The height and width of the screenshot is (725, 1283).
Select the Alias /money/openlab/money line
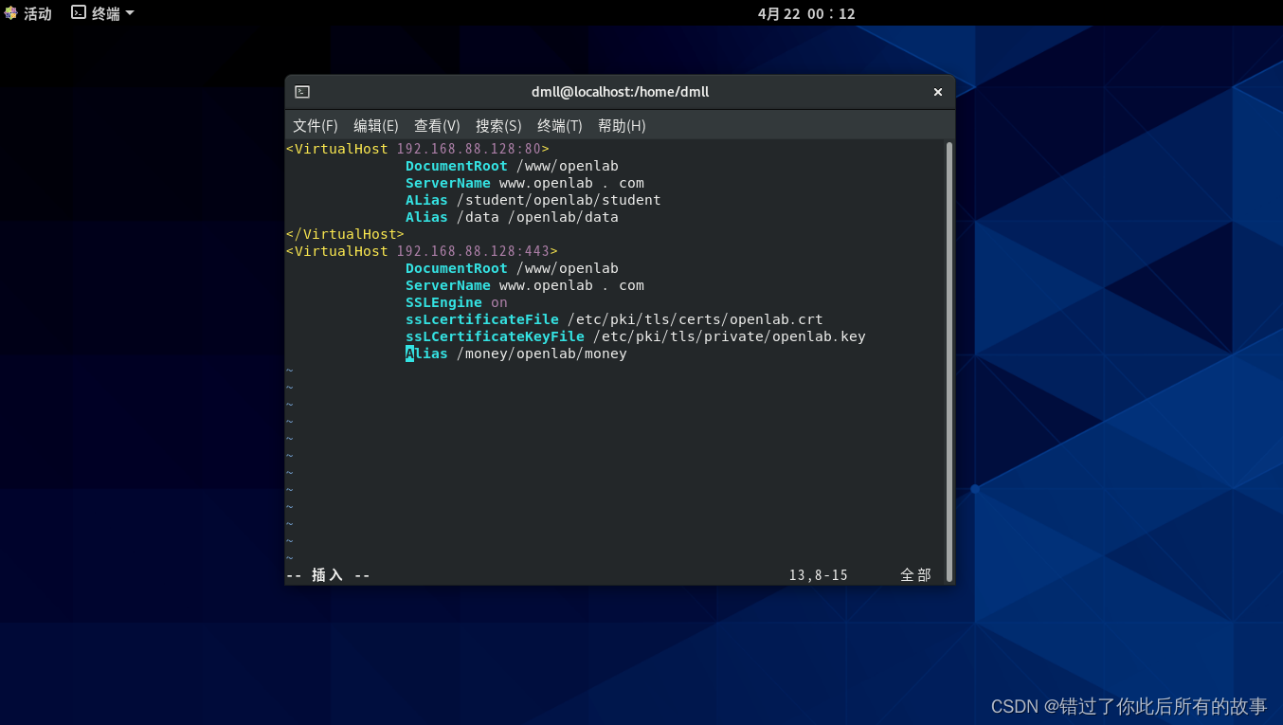click(515, 353)
